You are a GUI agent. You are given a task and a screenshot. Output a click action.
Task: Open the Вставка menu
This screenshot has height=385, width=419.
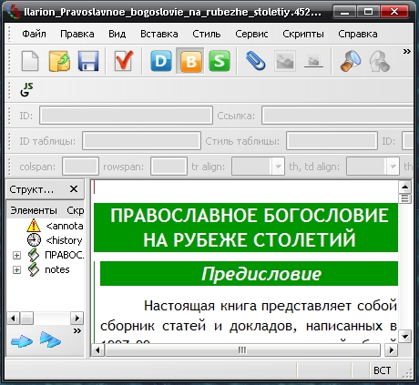[159, 34]
